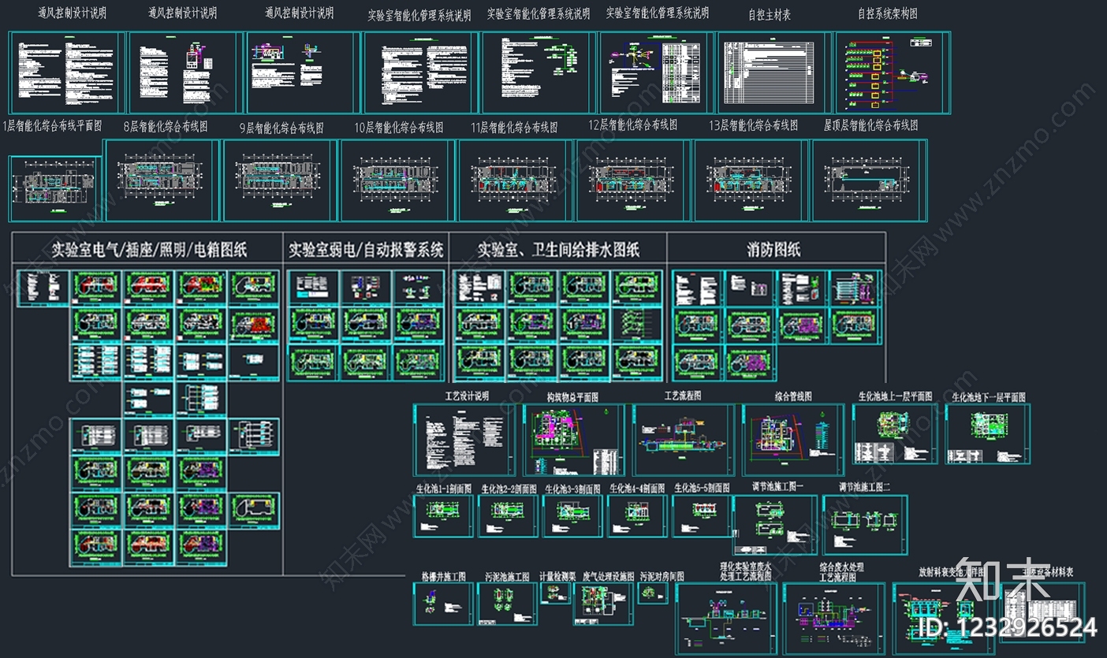Click the 生化池1-1剖面图 label

pos(443,489)
